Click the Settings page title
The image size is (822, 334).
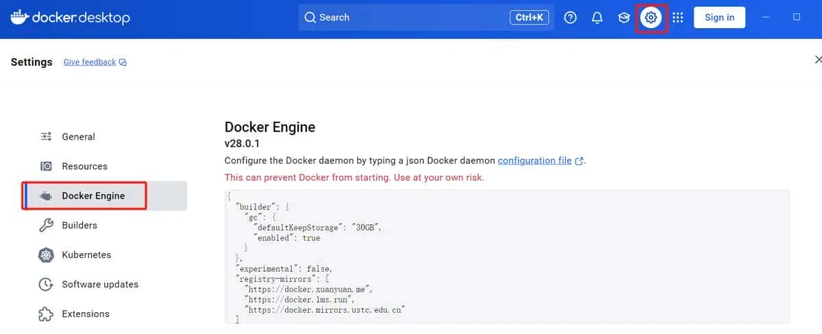(x=32, y=62)
